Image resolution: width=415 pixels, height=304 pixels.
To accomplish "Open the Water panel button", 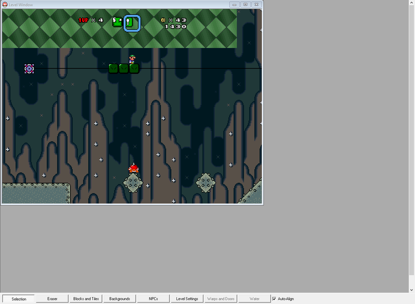I will pyautogui.click(x=254, y=299).
